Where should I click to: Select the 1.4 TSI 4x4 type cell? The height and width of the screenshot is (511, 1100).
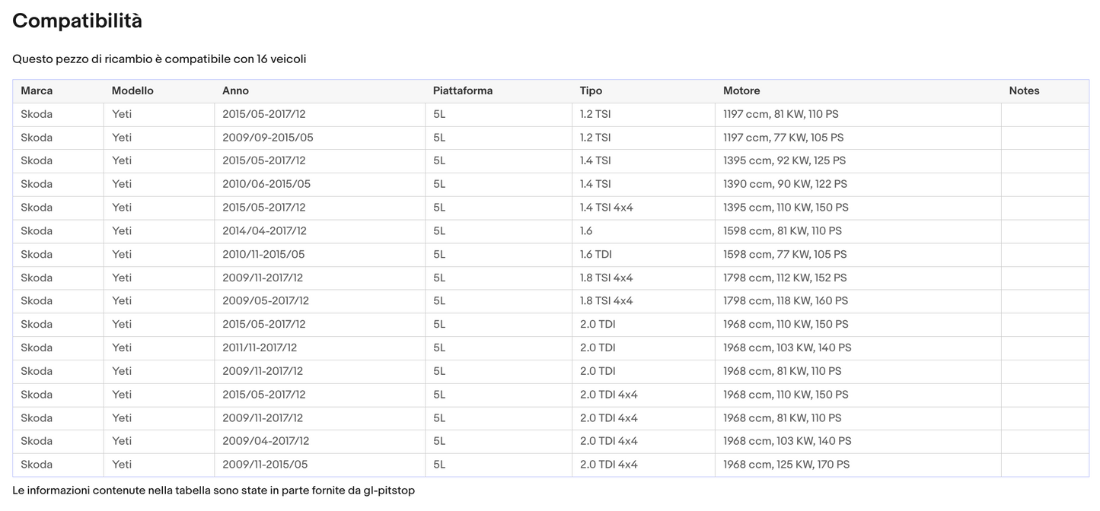click(606, 208)
